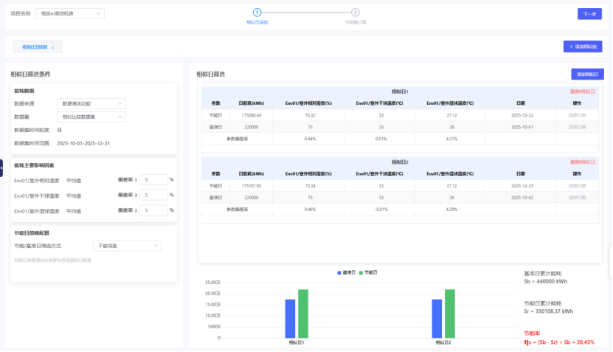
Task: Click the step 1 circle 相似日筛选
Action: coord(257,13)
